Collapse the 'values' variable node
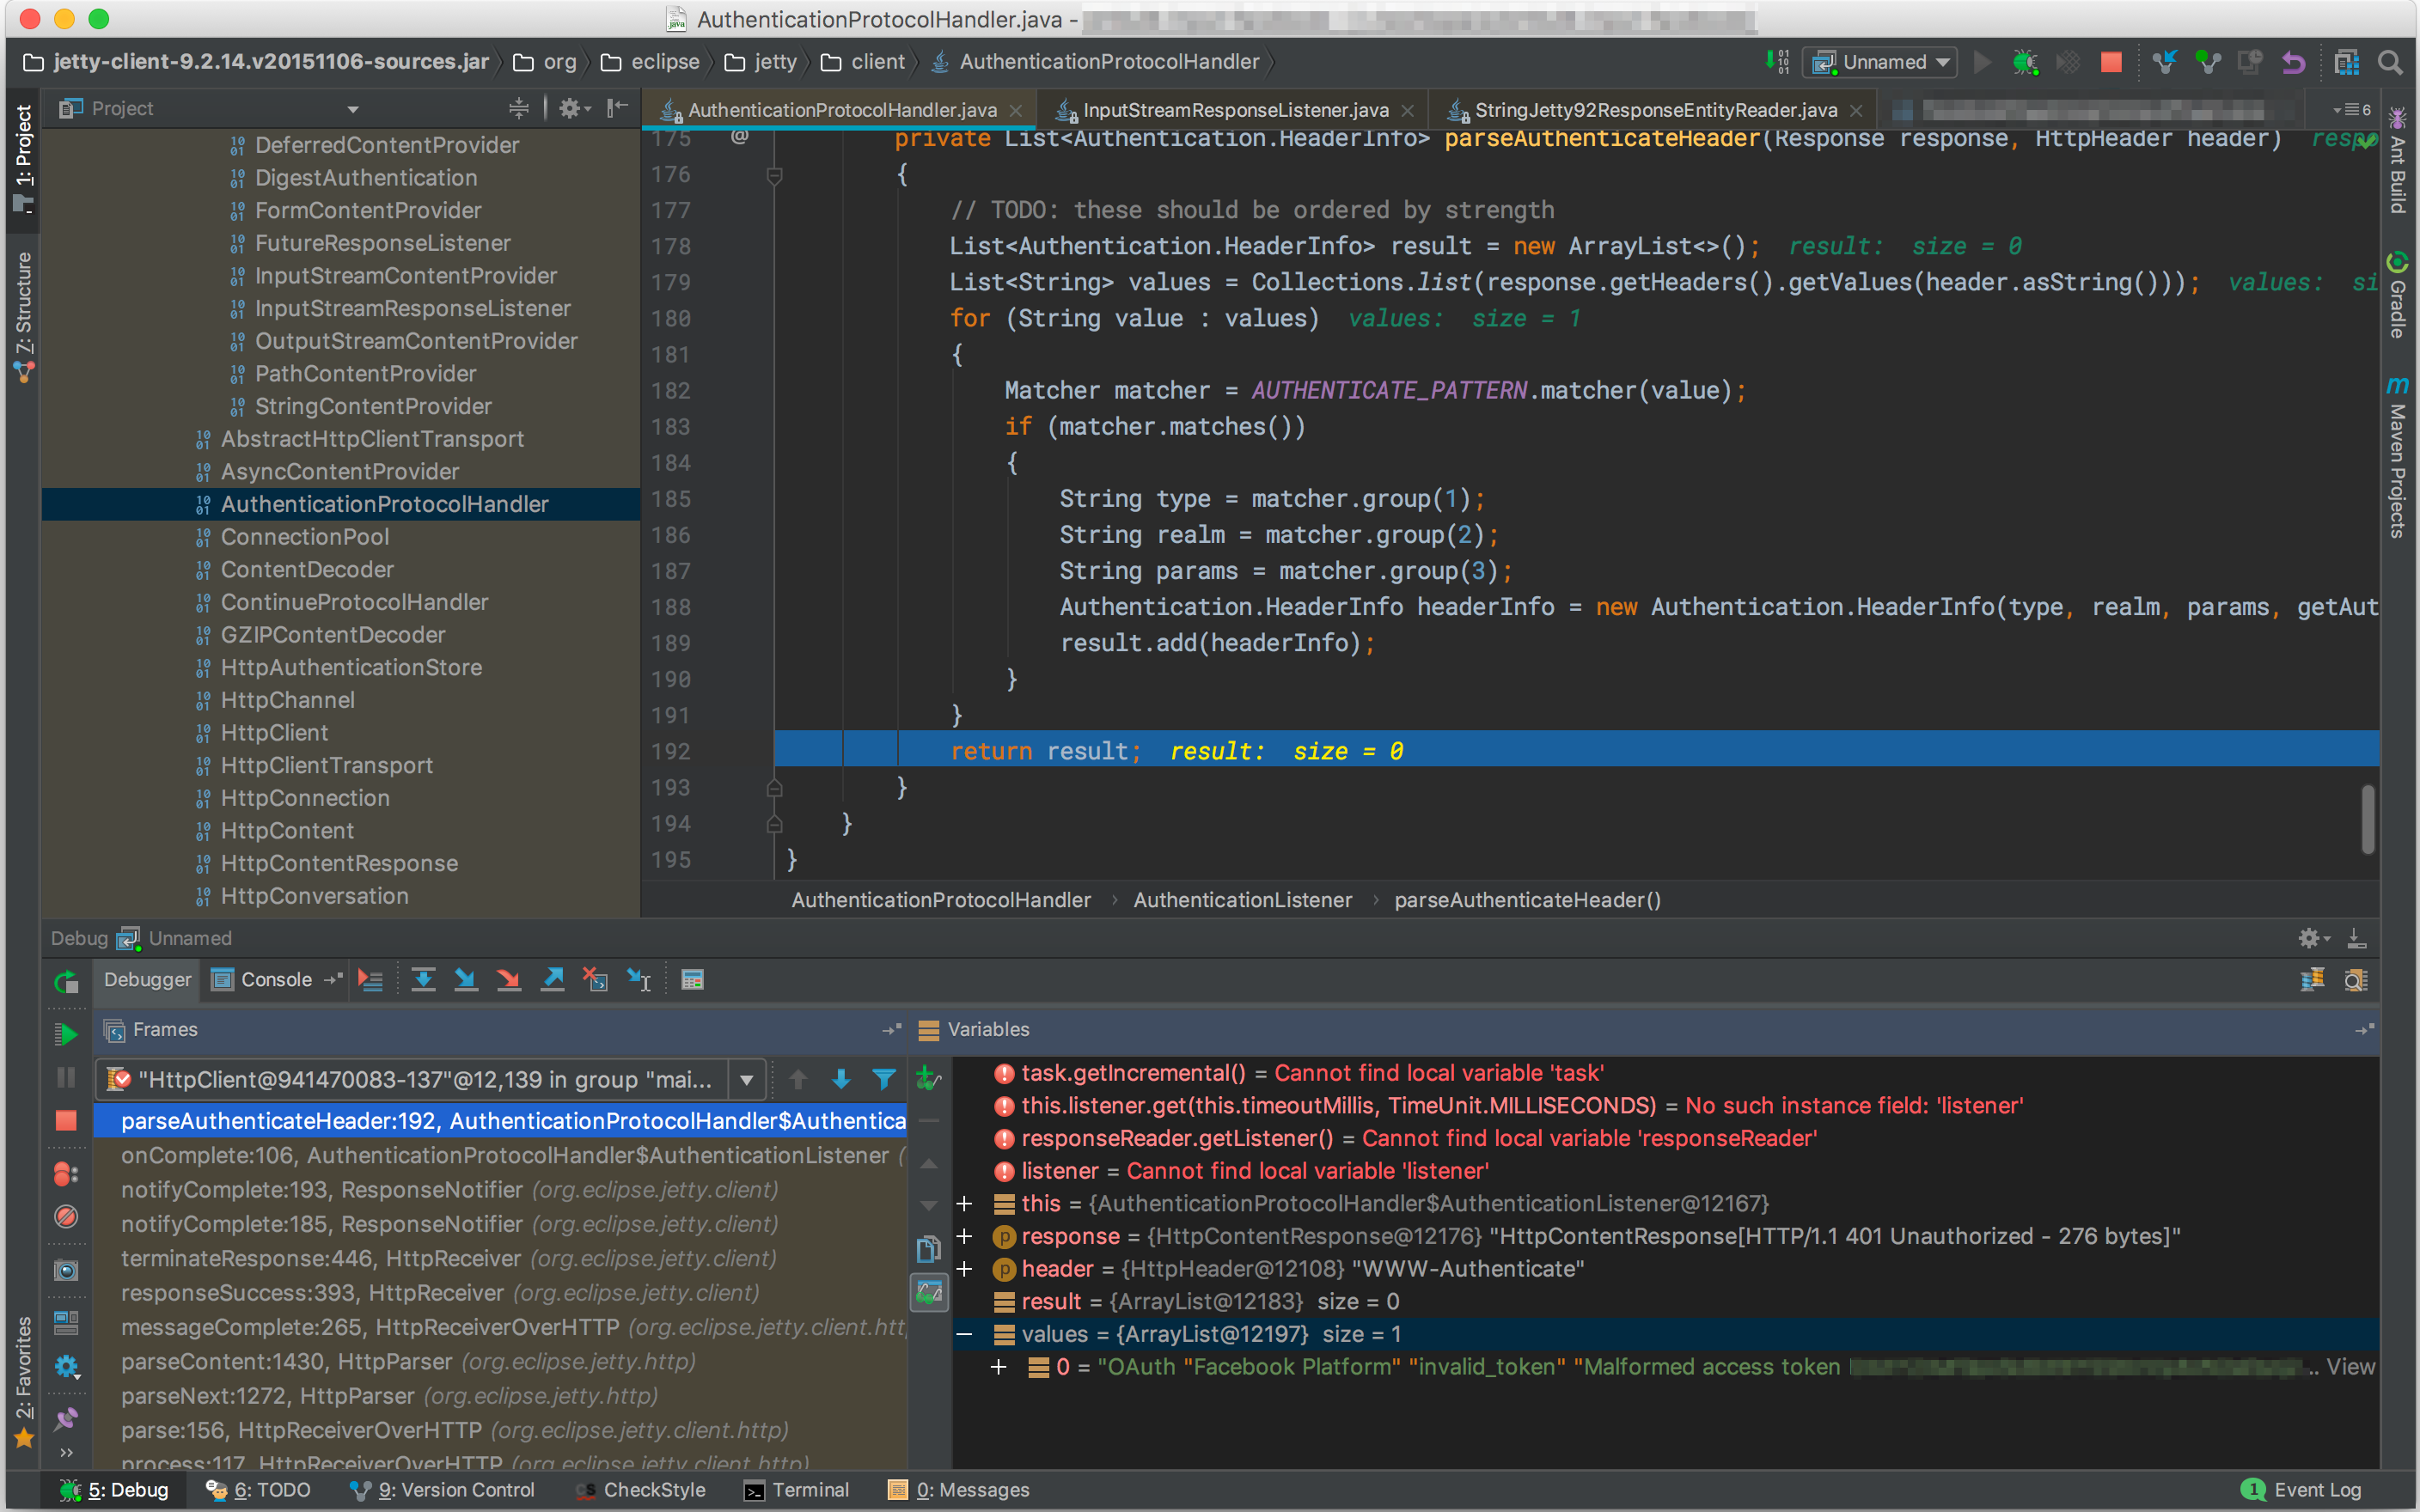 click(x=964, y=1334)
